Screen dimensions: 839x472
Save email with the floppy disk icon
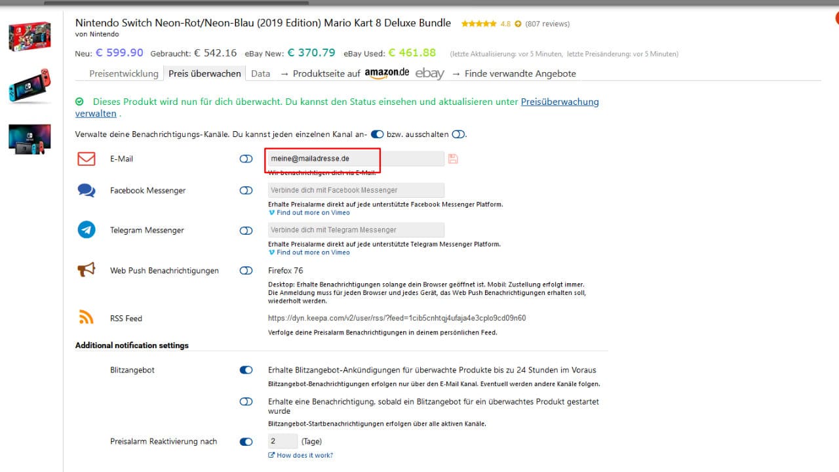(x=453, y=159)
